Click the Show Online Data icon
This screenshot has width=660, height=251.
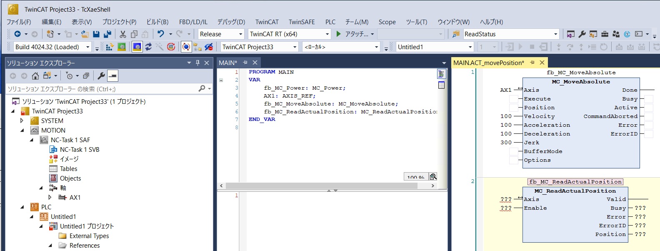(x=186, y=47)
